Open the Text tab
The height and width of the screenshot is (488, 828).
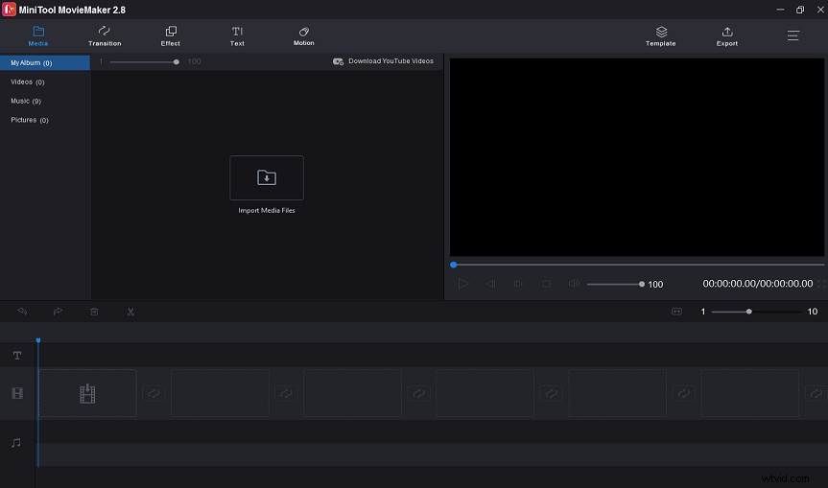pos(237,35)
